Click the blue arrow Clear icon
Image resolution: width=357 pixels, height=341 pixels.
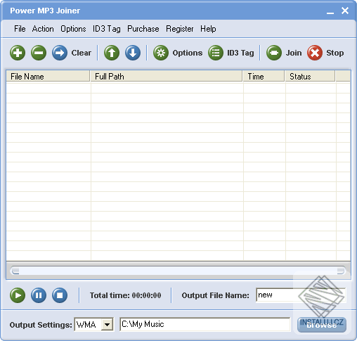[x=60, y=53]
